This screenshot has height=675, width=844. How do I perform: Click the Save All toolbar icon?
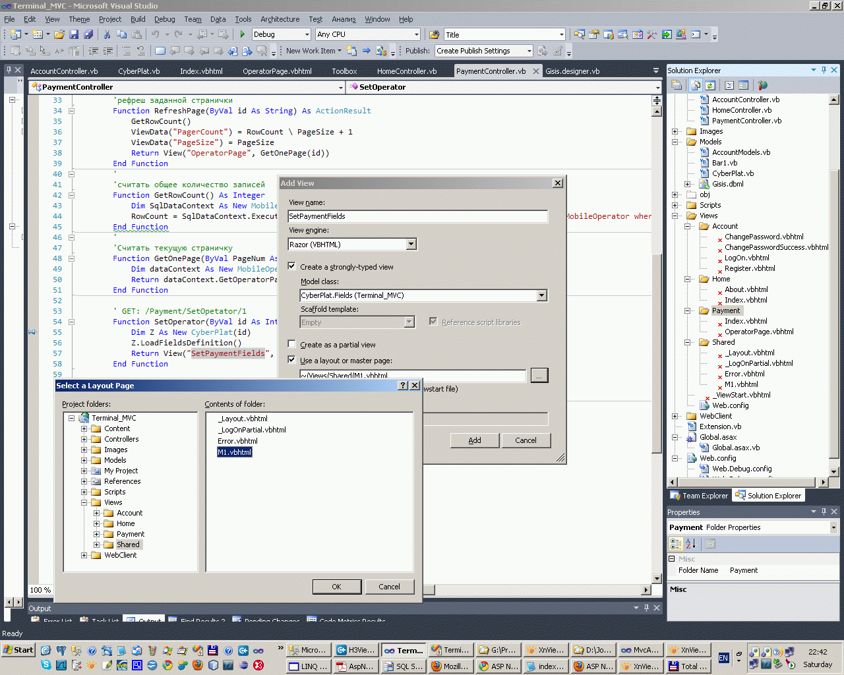pos(88,34)
